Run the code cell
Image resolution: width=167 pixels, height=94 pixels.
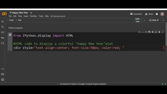pyautogui.click(x=10, y=35)
